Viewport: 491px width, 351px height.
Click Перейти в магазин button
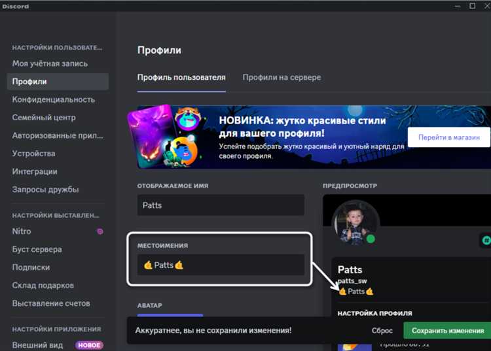pyautogui.click(x=449, y=137)
